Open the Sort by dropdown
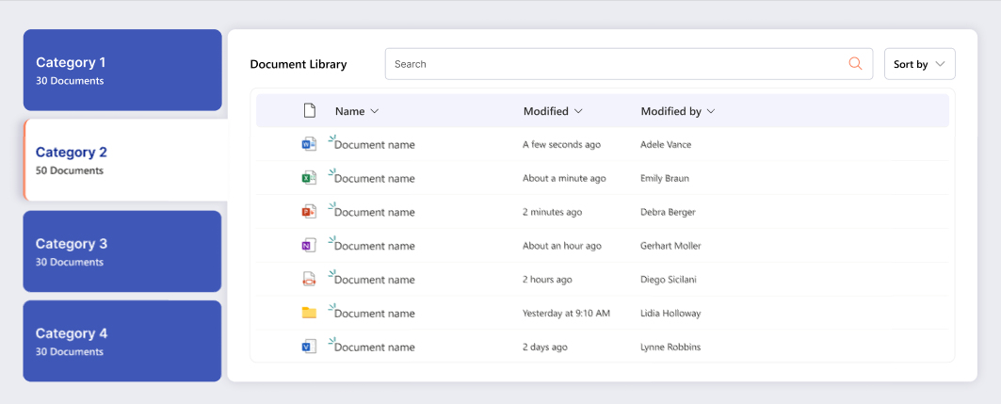Screen dimensions: 1001x404 [x=919, y=64]
